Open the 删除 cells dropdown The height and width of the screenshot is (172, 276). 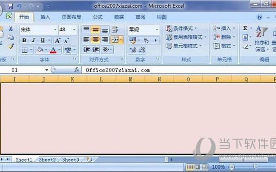pyautogui.click(x=224, y=37)
